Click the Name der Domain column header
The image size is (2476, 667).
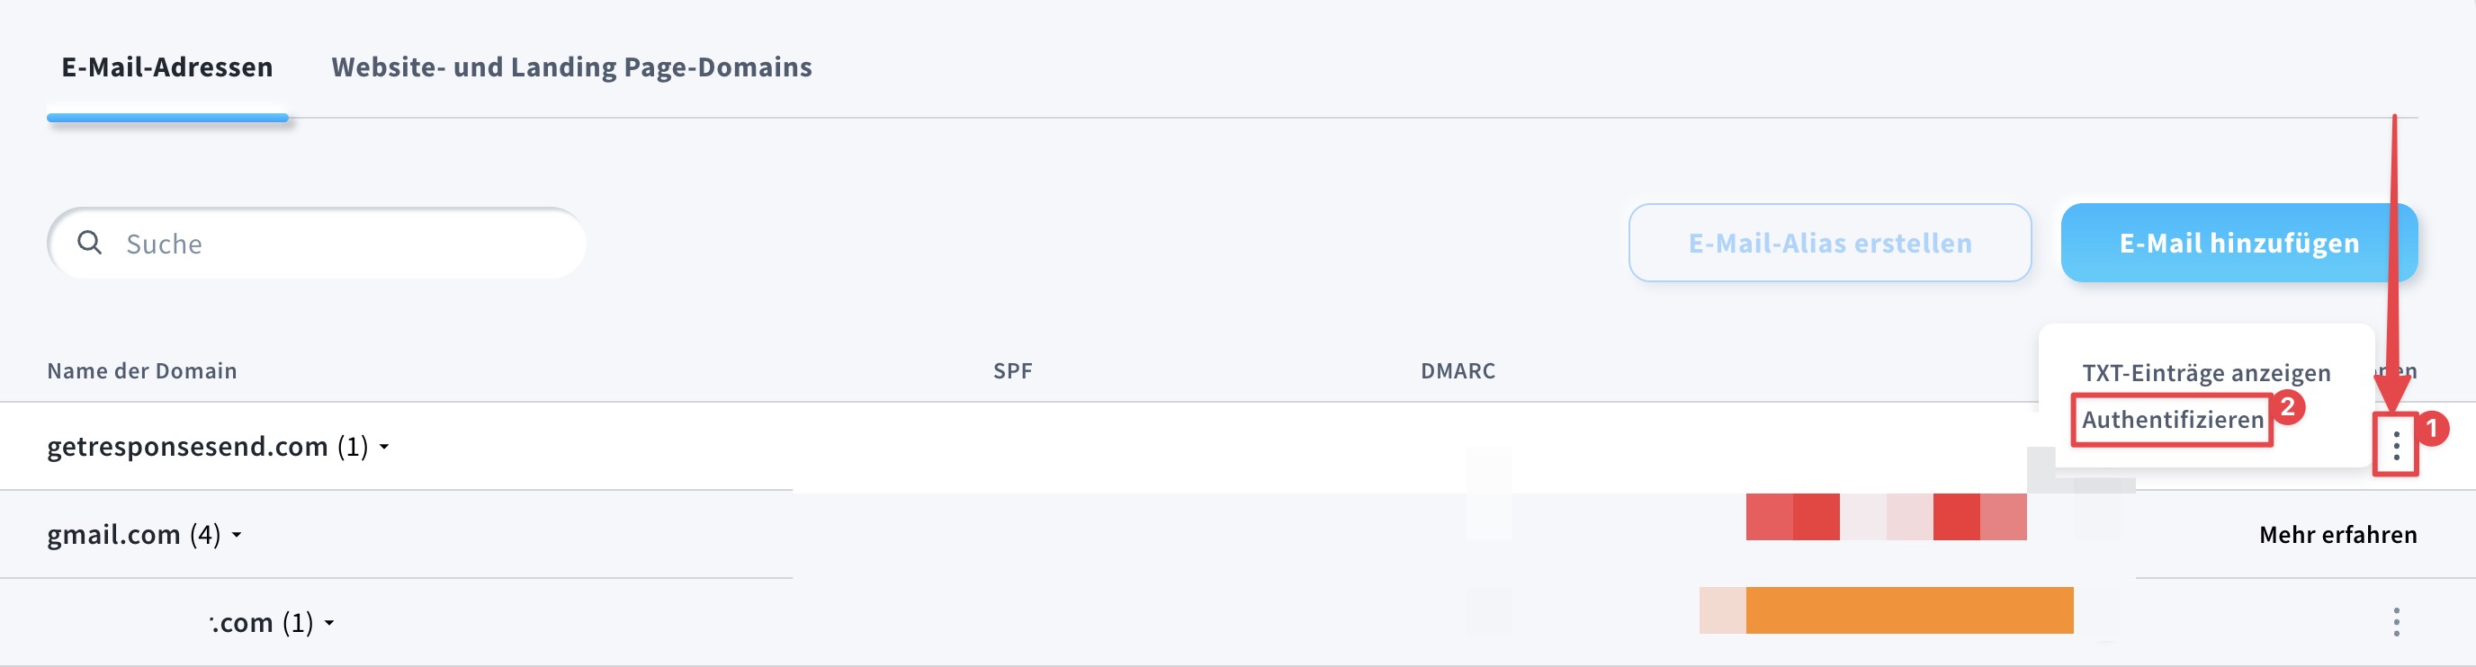(142, 370)
